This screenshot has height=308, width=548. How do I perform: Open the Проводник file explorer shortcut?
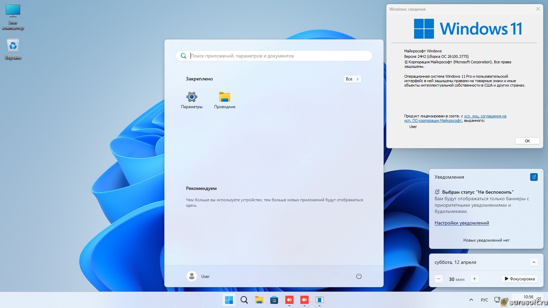tap(225, 100)
